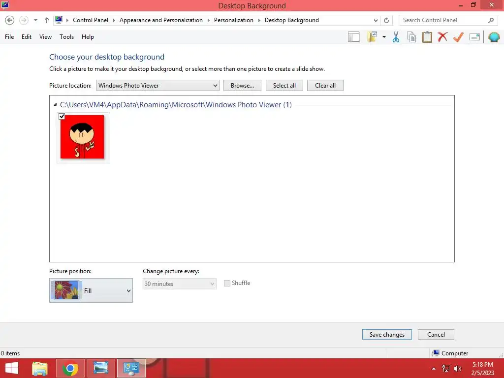The width and height of the screenshot is (504, 378).
Task: Click the Browse... button
Action: pos(242,86)
